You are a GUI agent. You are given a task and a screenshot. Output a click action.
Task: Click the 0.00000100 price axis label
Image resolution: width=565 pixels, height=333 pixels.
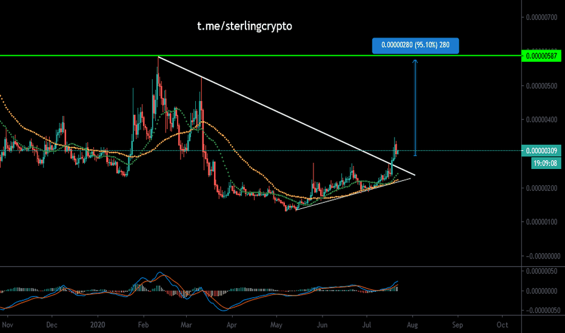541,222
